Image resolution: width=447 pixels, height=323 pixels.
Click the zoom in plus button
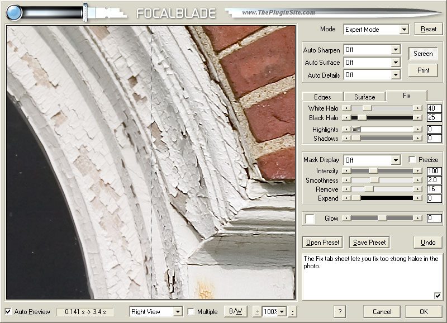[x=257, y=312]
